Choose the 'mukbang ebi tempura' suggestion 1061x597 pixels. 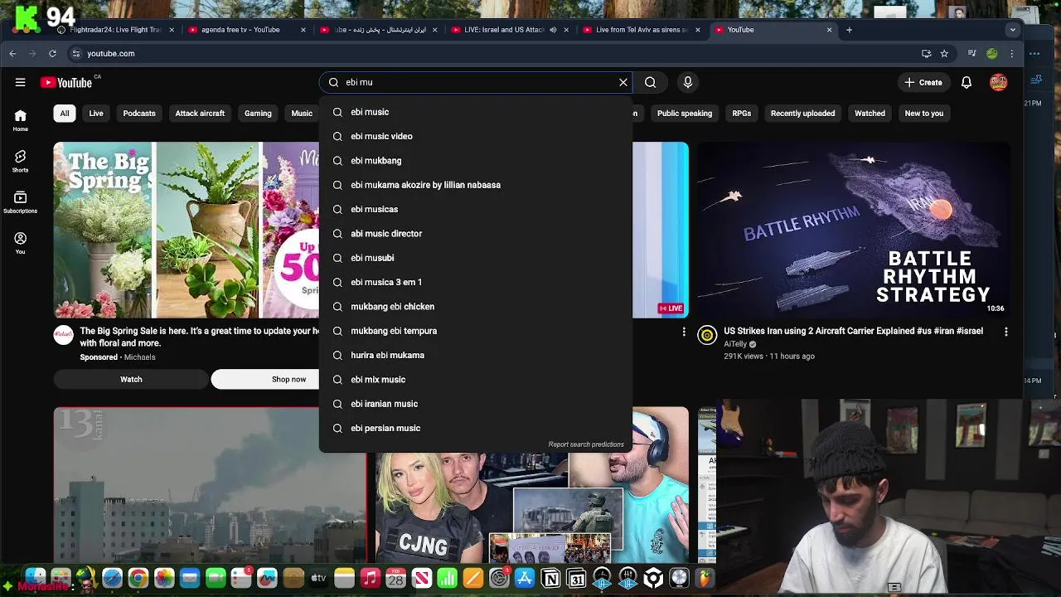tap(476, 331)
